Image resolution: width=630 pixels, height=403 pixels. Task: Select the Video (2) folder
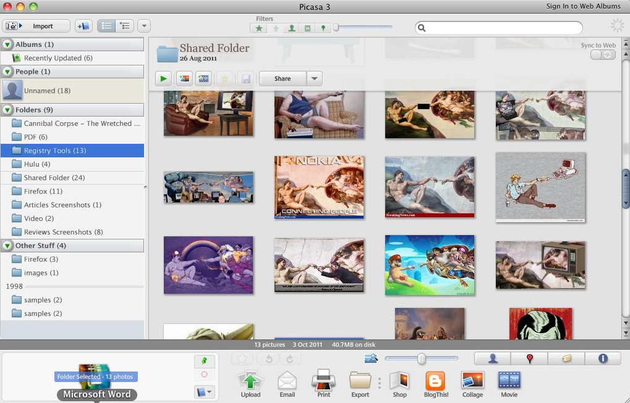click(x=72, y=218)
